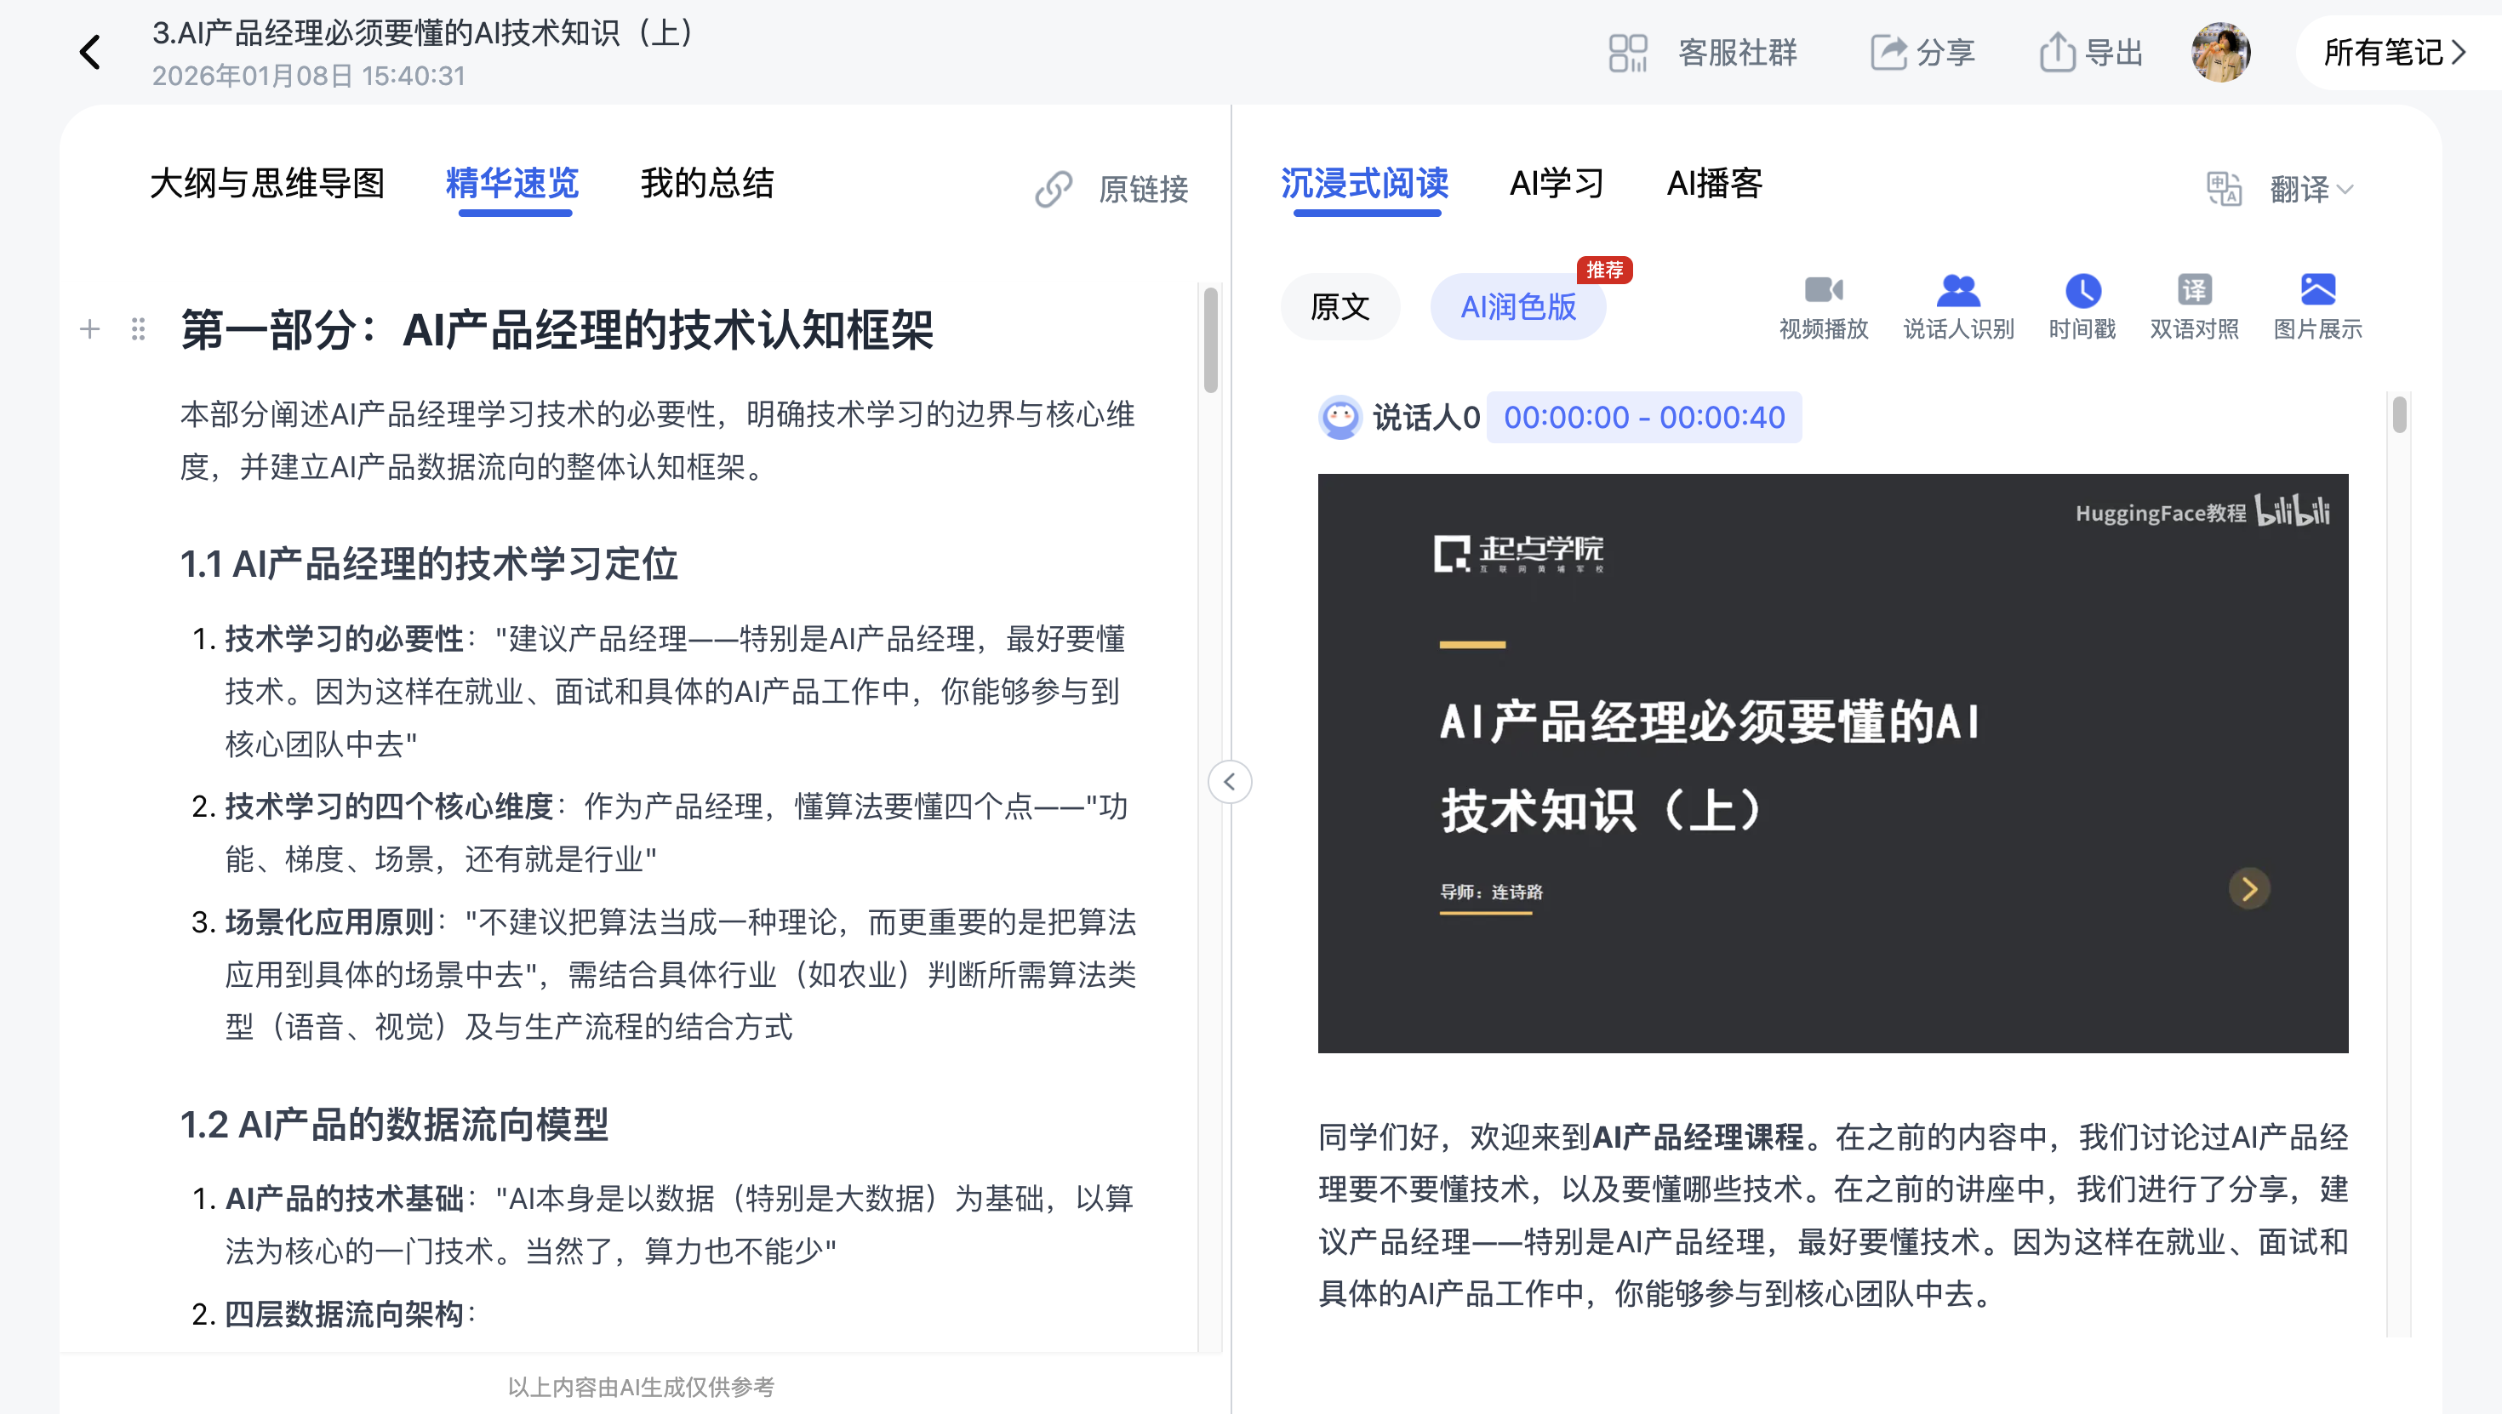
Task: Click timestamp 00:00:00 - 00:00:40
Action: (x=1643, y=418)
